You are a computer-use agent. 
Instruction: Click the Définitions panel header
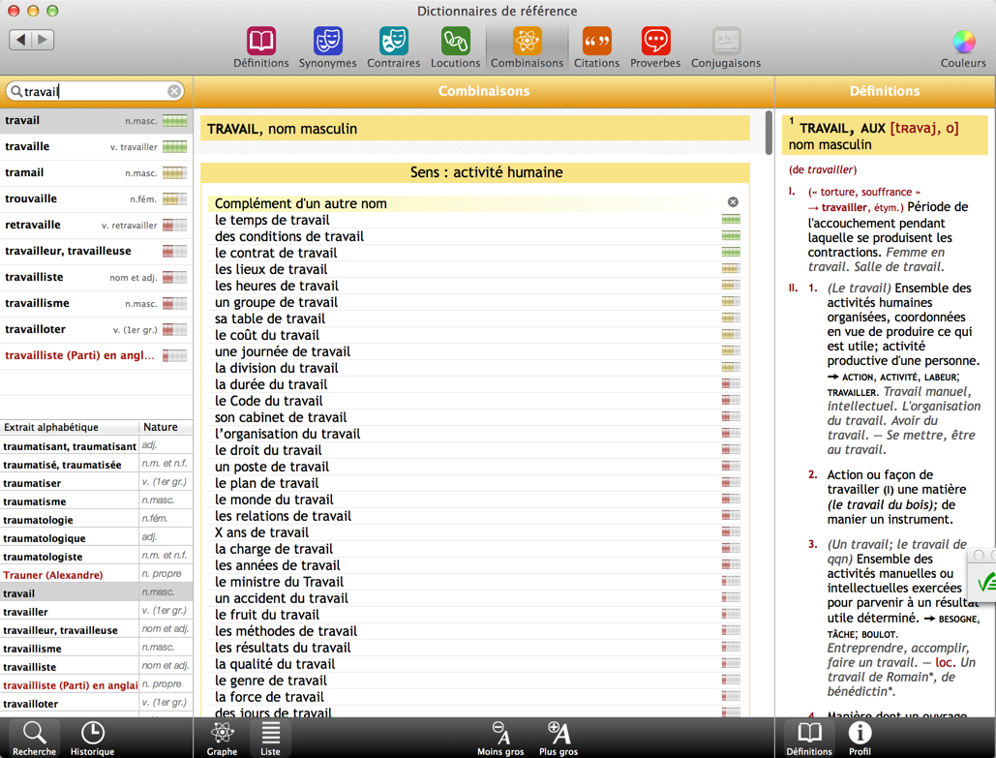885,92
